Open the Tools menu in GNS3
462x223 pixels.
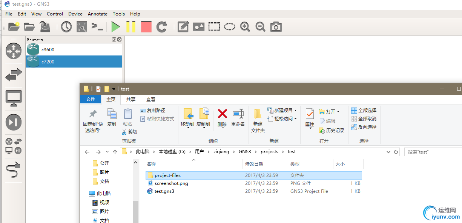119,14
